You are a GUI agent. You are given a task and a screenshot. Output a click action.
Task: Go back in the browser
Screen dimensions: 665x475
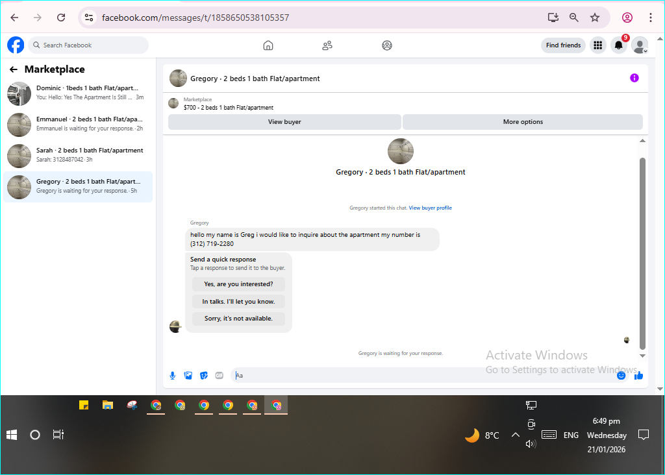14,18
